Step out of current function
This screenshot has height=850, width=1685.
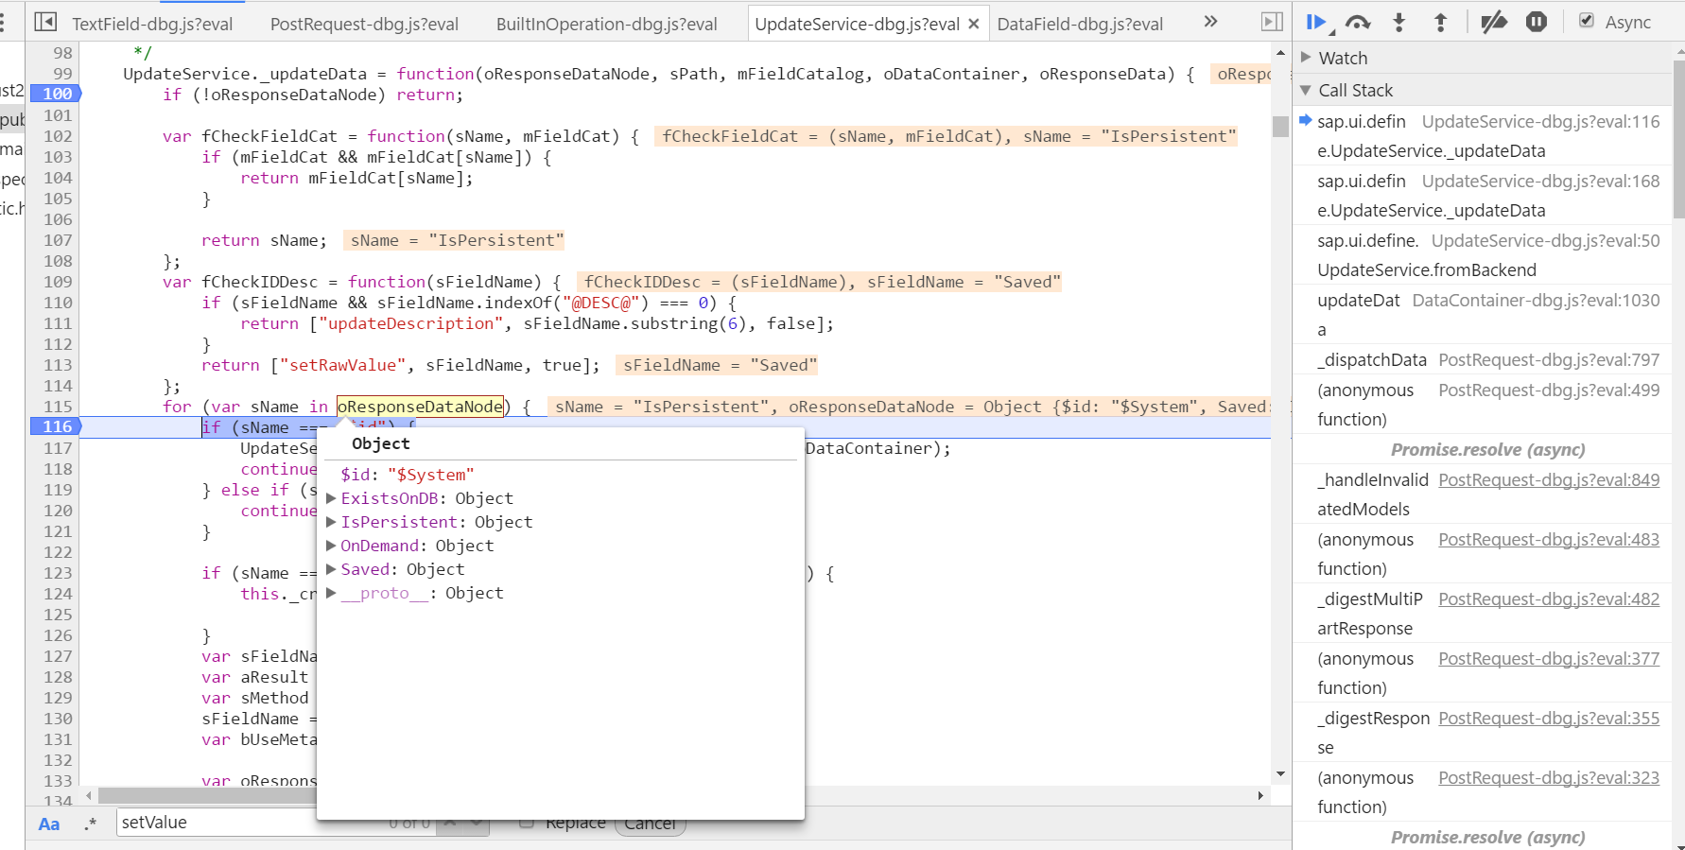(1440, 22)
